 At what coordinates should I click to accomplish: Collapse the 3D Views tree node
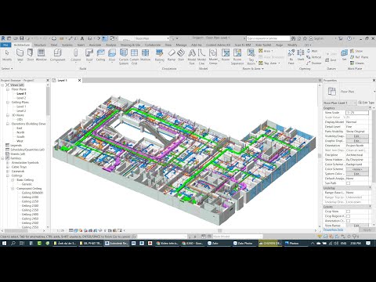tap(8, 115)
